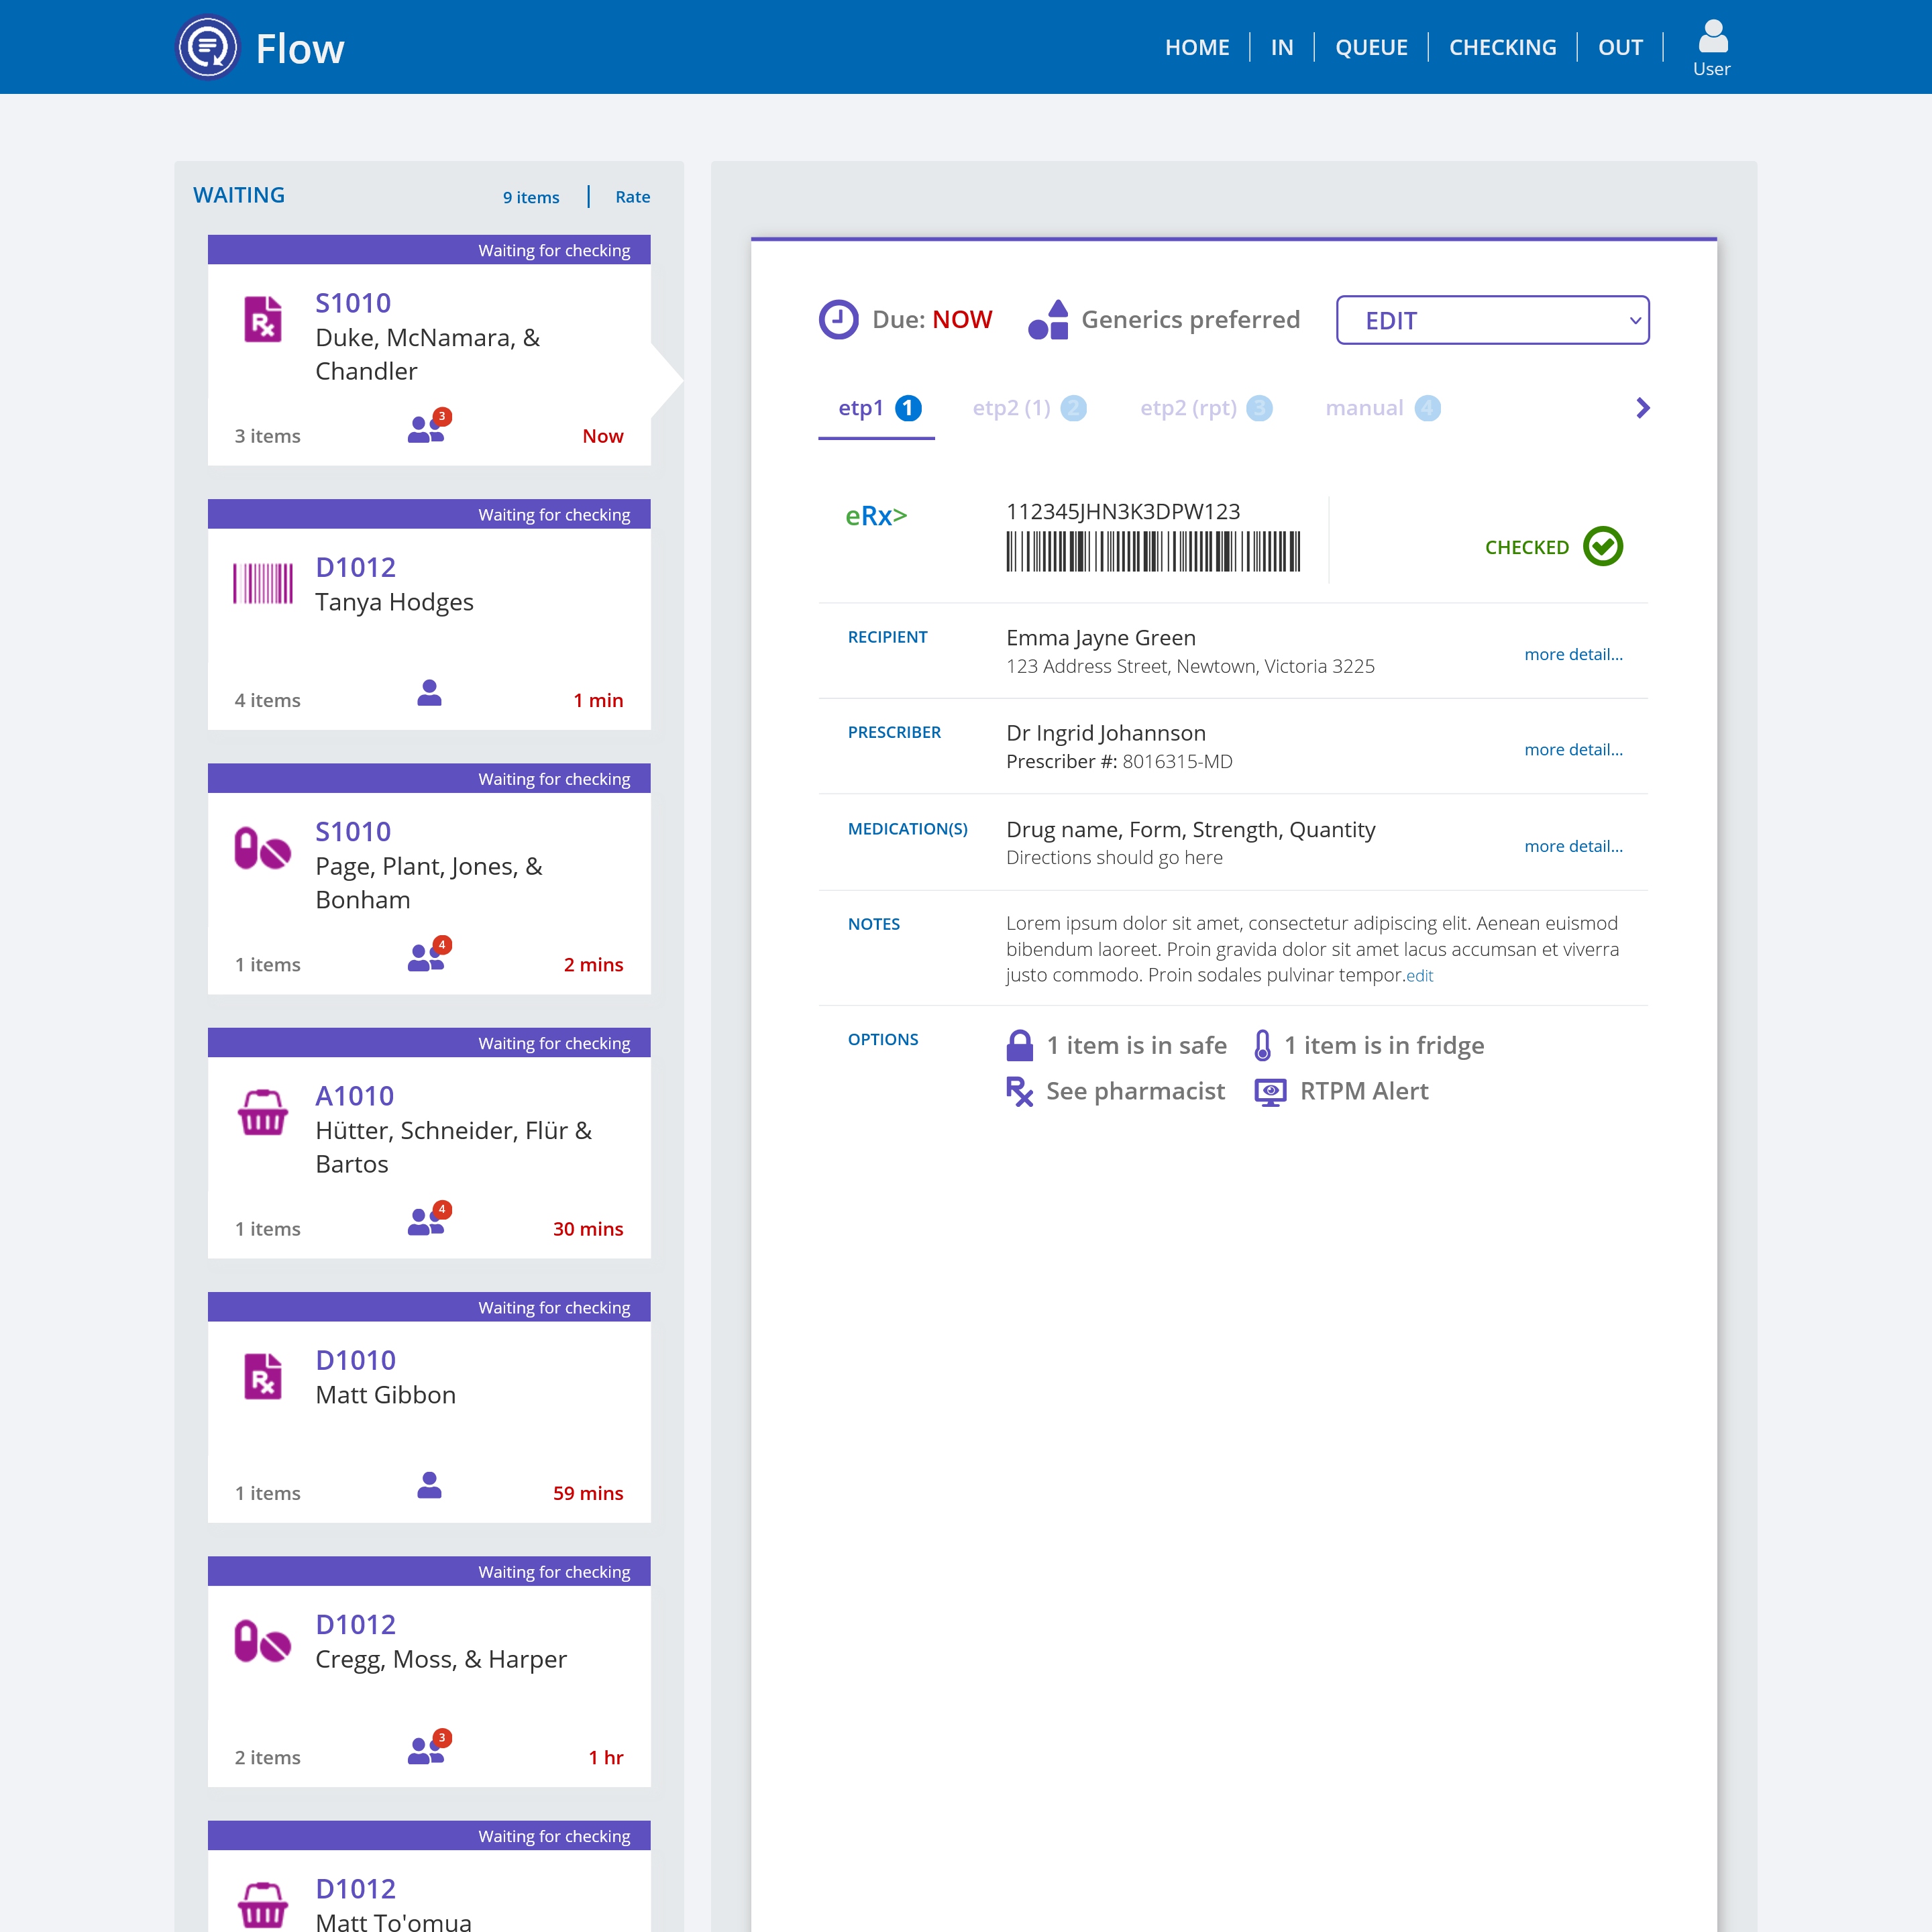
Task: Select the A1010 order title
Action: (x=355, y=1096)
